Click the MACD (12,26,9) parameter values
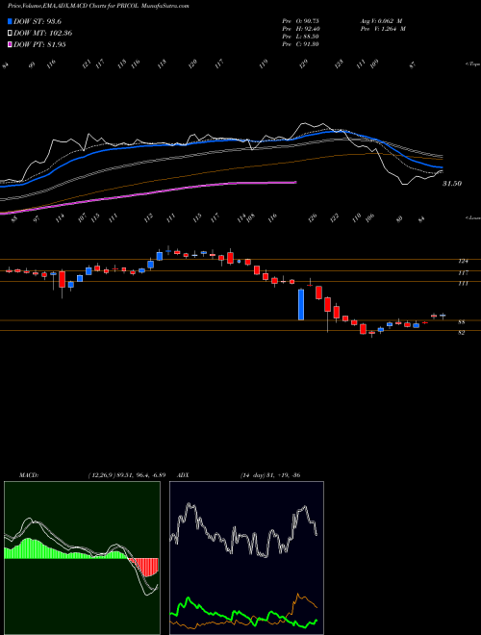 tap(126, 475)
